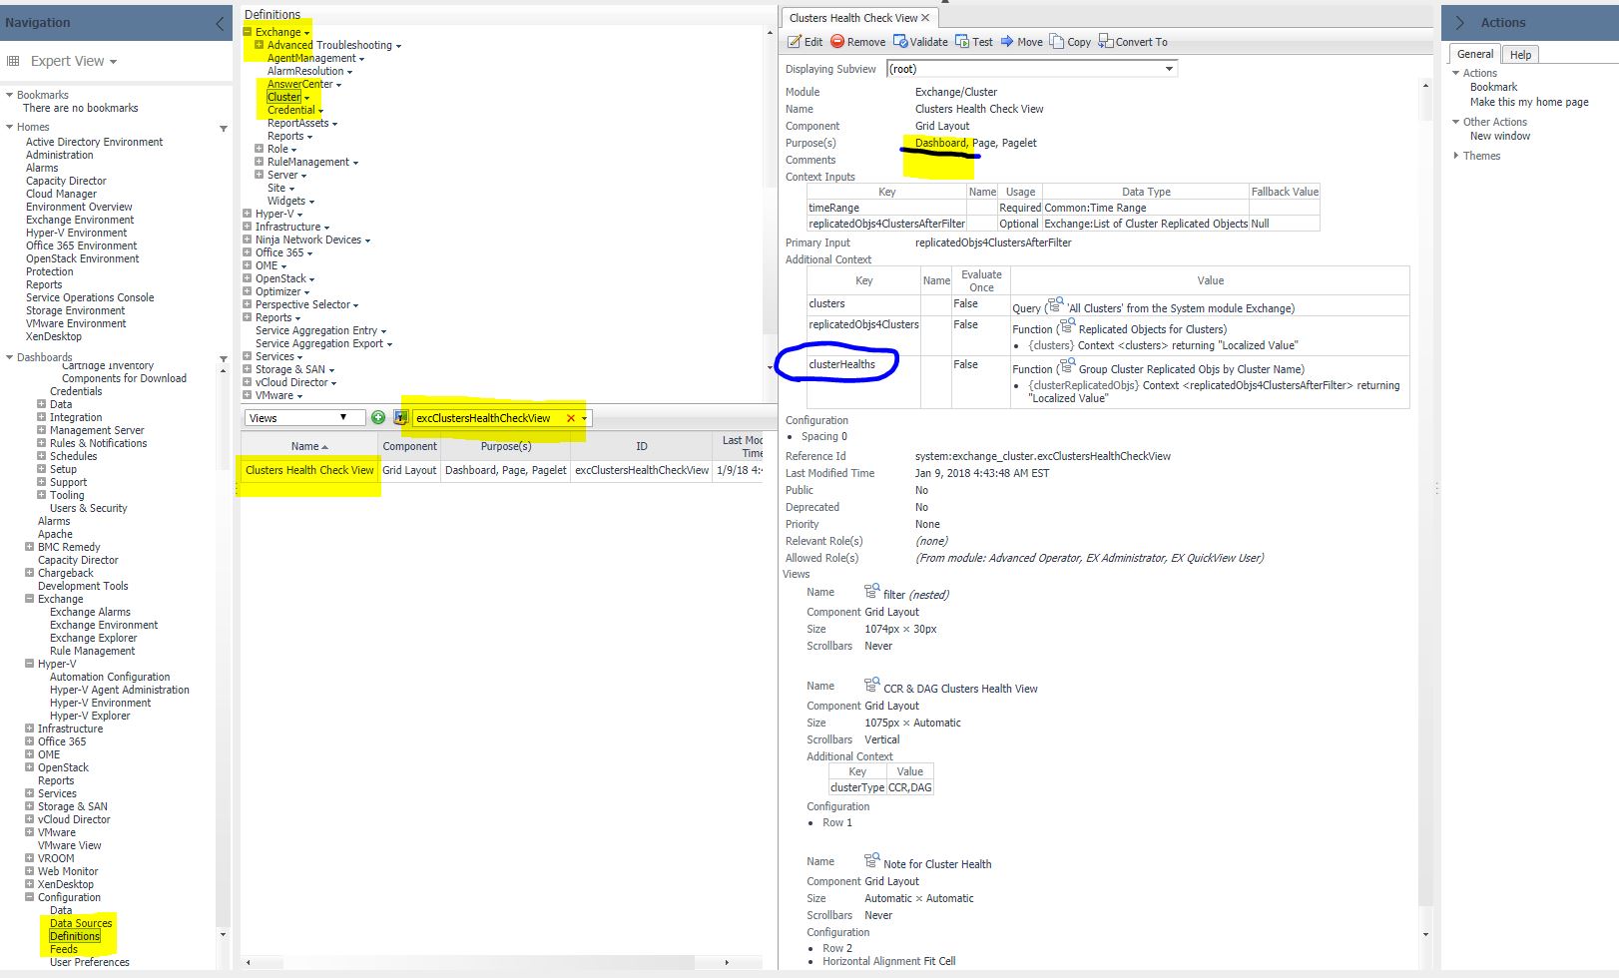Clear search with the red X icon
The height and width of the screenshot is (978, 1619).
[571, 418]
